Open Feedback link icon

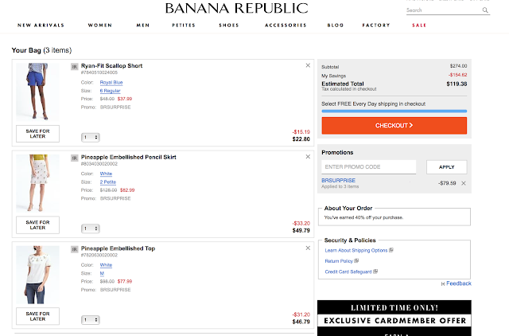pyautogui.click(x=443, y=283)
